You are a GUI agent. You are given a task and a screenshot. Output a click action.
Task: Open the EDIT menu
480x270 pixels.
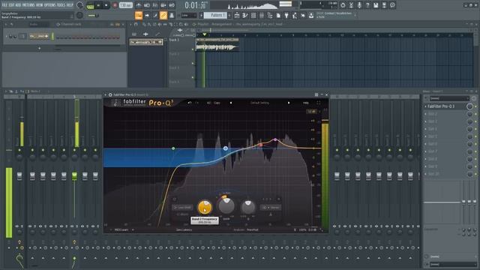(x=12, y=5)
